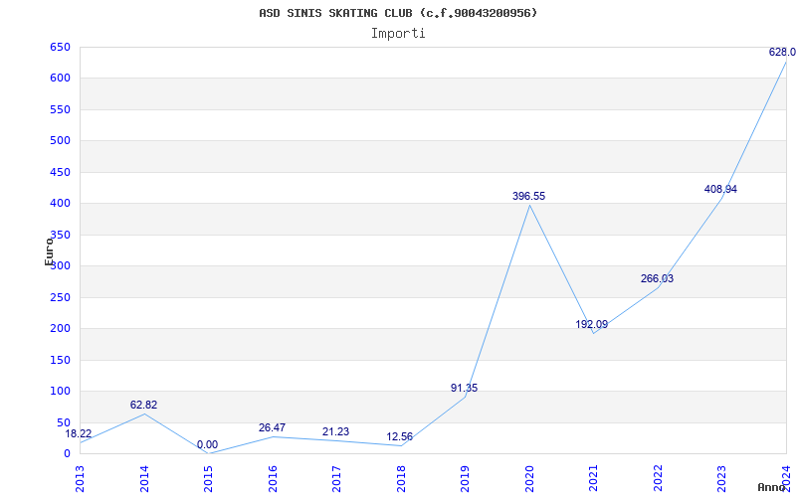
Task: Select the 2019 axis label
Action: click(x=465, y=479)
